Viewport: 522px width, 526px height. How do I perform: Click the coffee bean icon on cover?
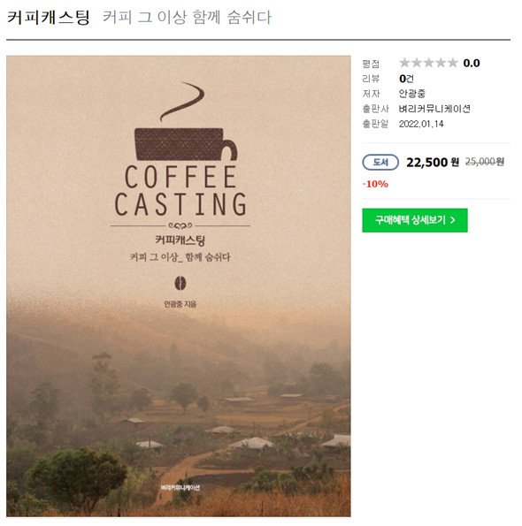(x=180, y=284)
